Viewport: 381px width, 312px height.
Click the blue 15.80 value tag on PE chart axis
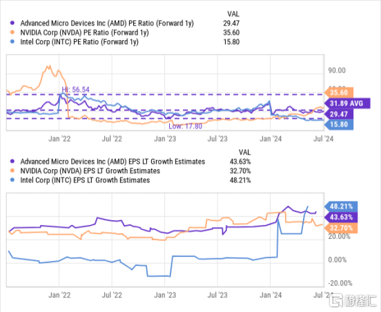339,125
